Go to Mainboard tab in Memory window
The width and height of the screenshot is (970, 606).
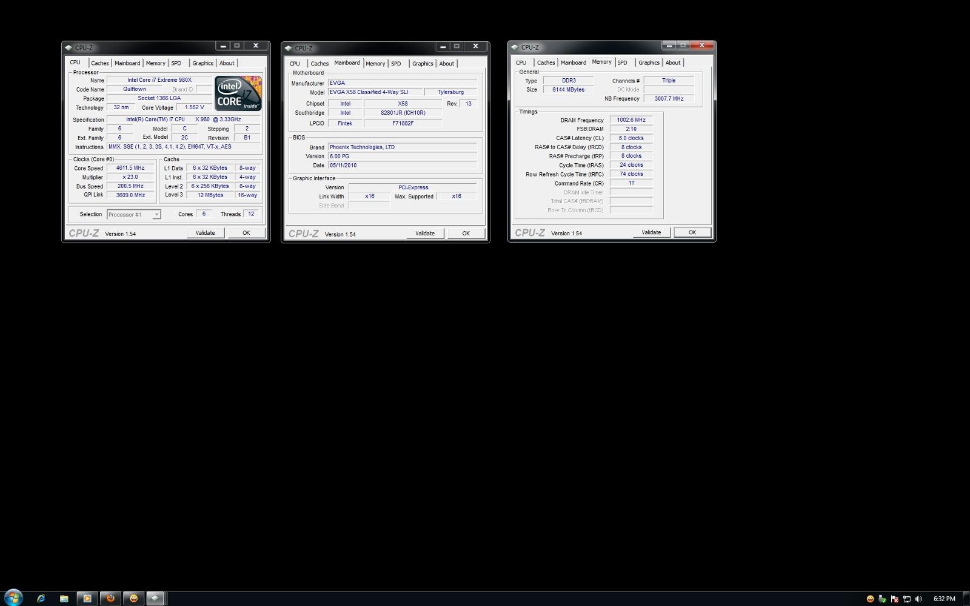click(574, 62)
